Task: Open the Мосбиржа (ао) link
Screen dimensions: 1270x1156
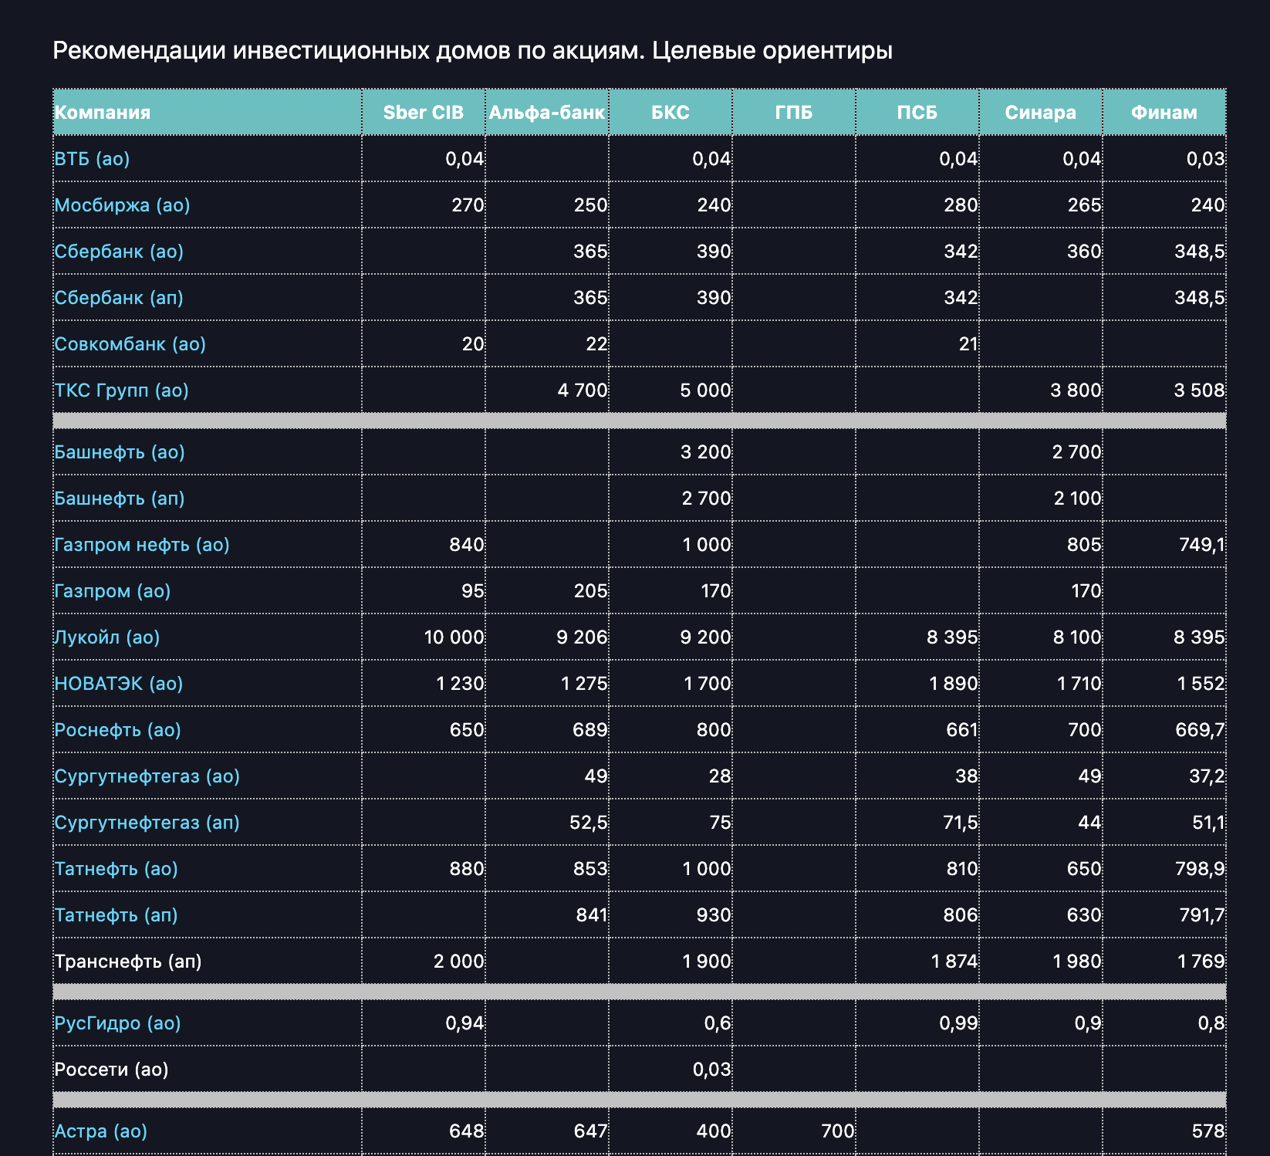Action: click(x=122, y=205)
